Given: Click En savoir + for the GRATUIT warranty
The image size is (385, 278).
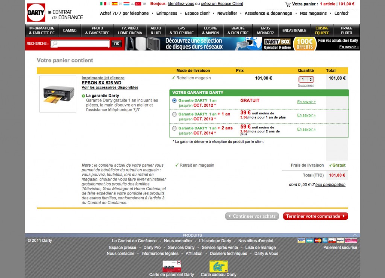Looking at the screenshot, I should tap(306, 102).
